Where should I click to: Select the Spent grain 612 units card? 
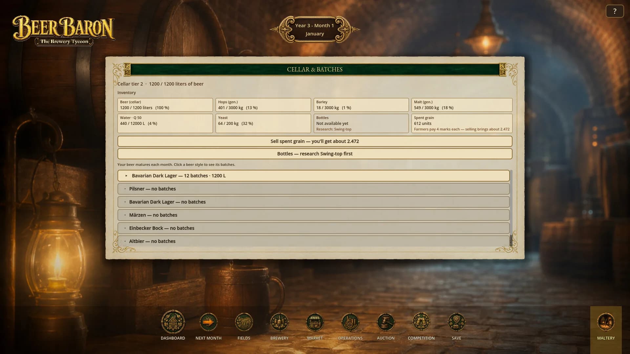click(x=462, y=123)
